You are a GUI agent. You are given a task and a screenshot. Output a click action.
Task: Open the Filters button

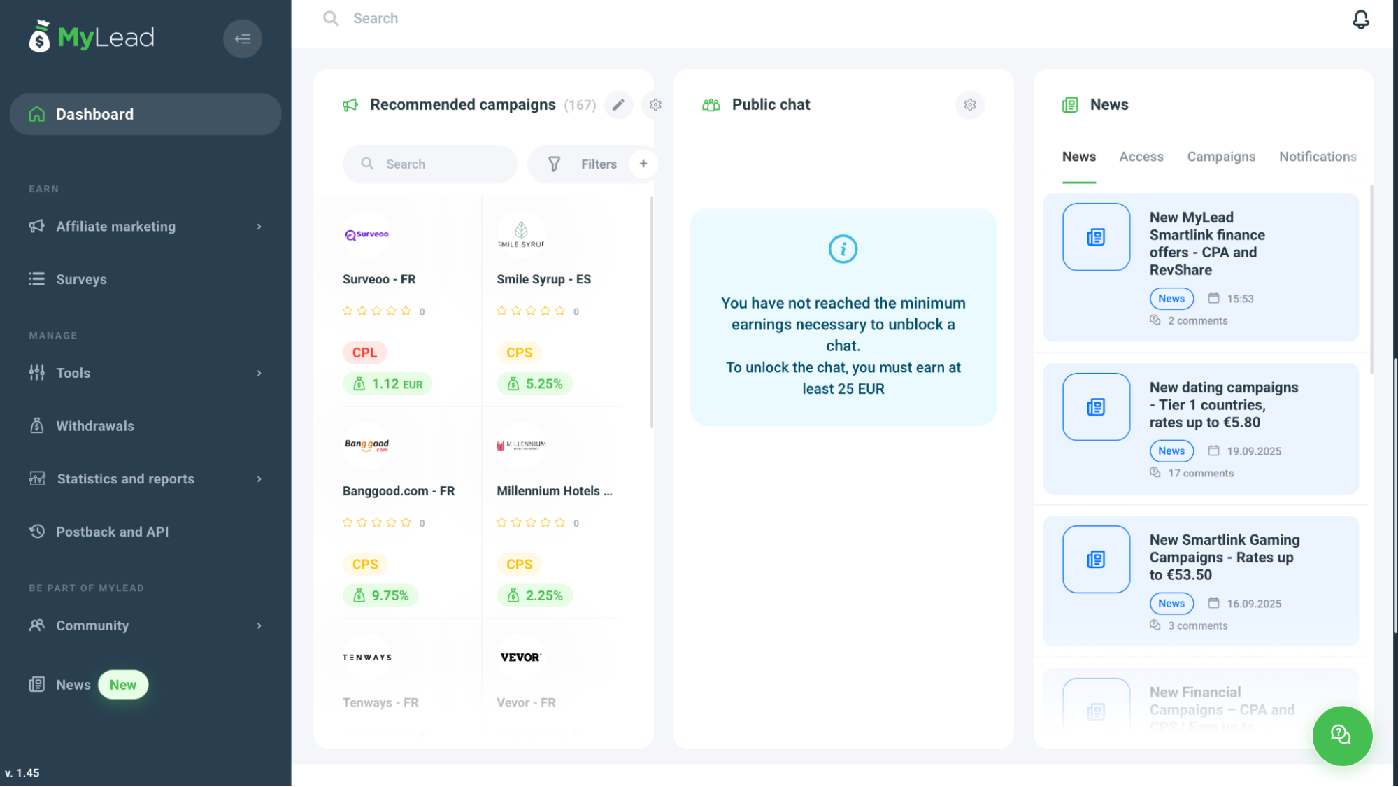click(592, 164)
